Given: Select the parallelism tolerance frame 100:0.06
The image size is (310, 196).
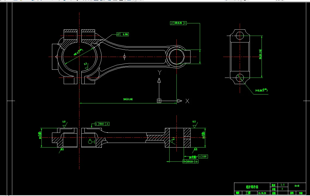Looking at the screenshot, I should 178,23.
